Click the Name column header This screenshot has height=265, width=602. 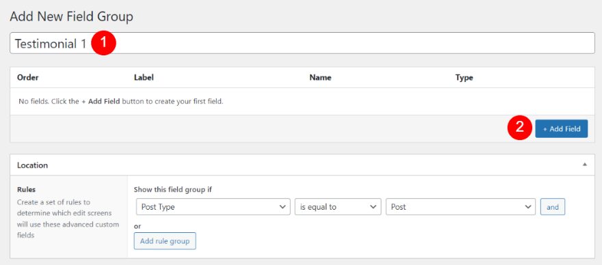coord(320,77)
